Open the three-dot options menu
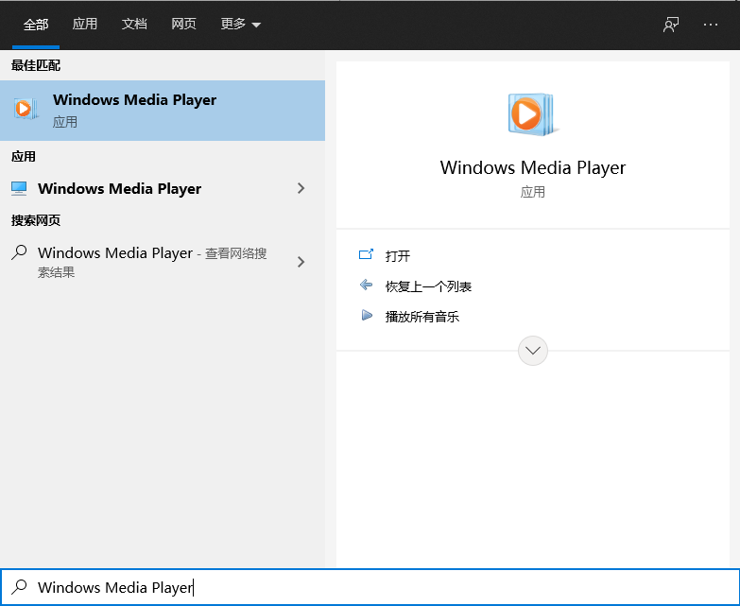The height and width of the screenshot is (606, 740). click(x=711, y=25)
